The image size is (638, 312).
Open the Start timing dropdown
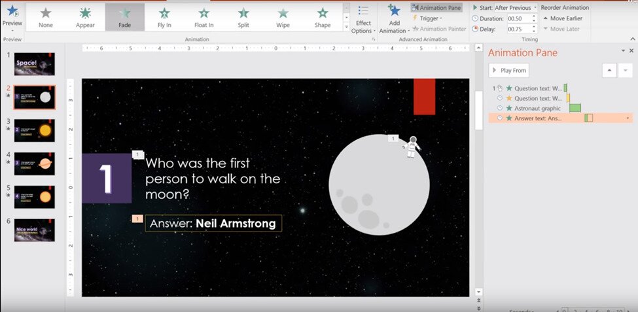tap(535, 8)
